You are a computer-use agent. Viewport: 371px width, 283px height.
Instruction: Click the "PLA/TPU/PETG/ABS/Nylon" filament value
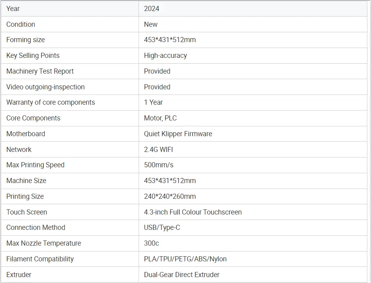coord(185,259)
